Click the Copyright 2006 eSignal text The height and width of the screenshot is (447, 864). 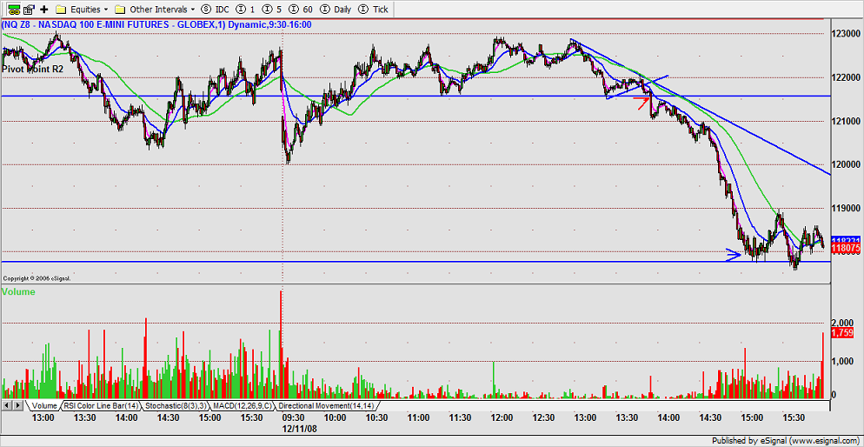point(37,278)
